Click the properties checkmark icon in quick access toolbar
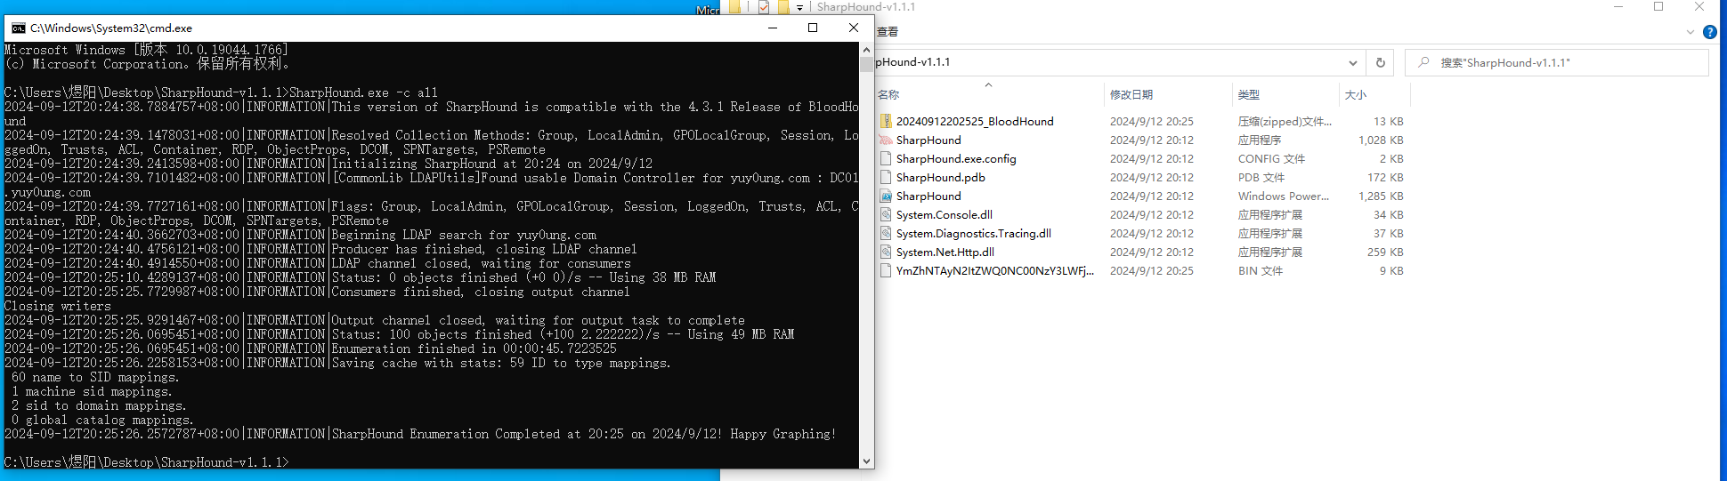 764,7
